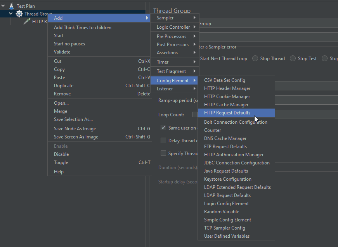Choose Save Selection As...
This screenshot has height=247, width=338.
99,119
